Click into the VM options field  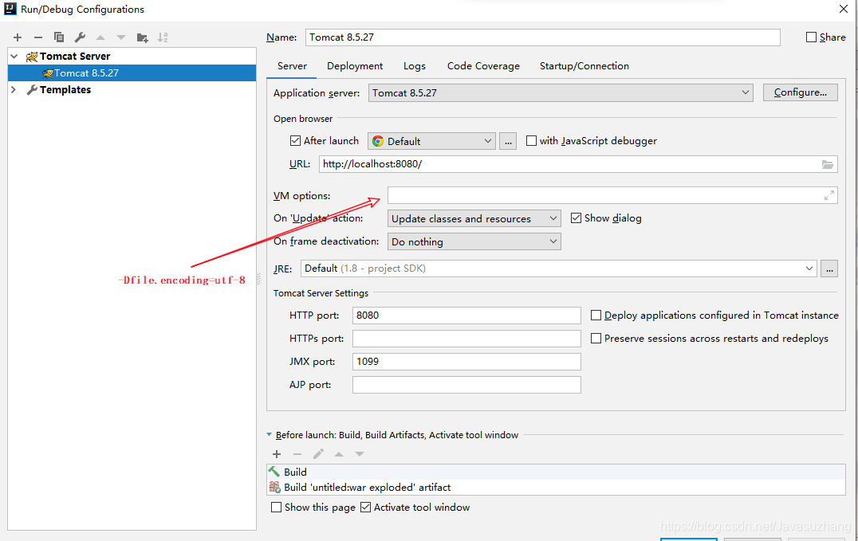604,195
